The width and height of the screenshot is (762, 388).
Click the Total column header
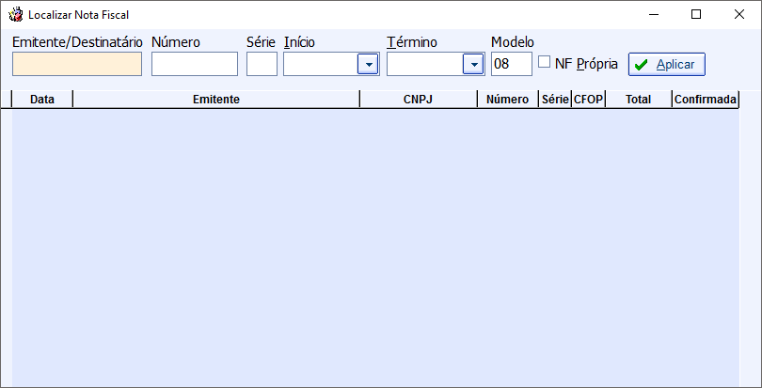[x=639, y=99]
